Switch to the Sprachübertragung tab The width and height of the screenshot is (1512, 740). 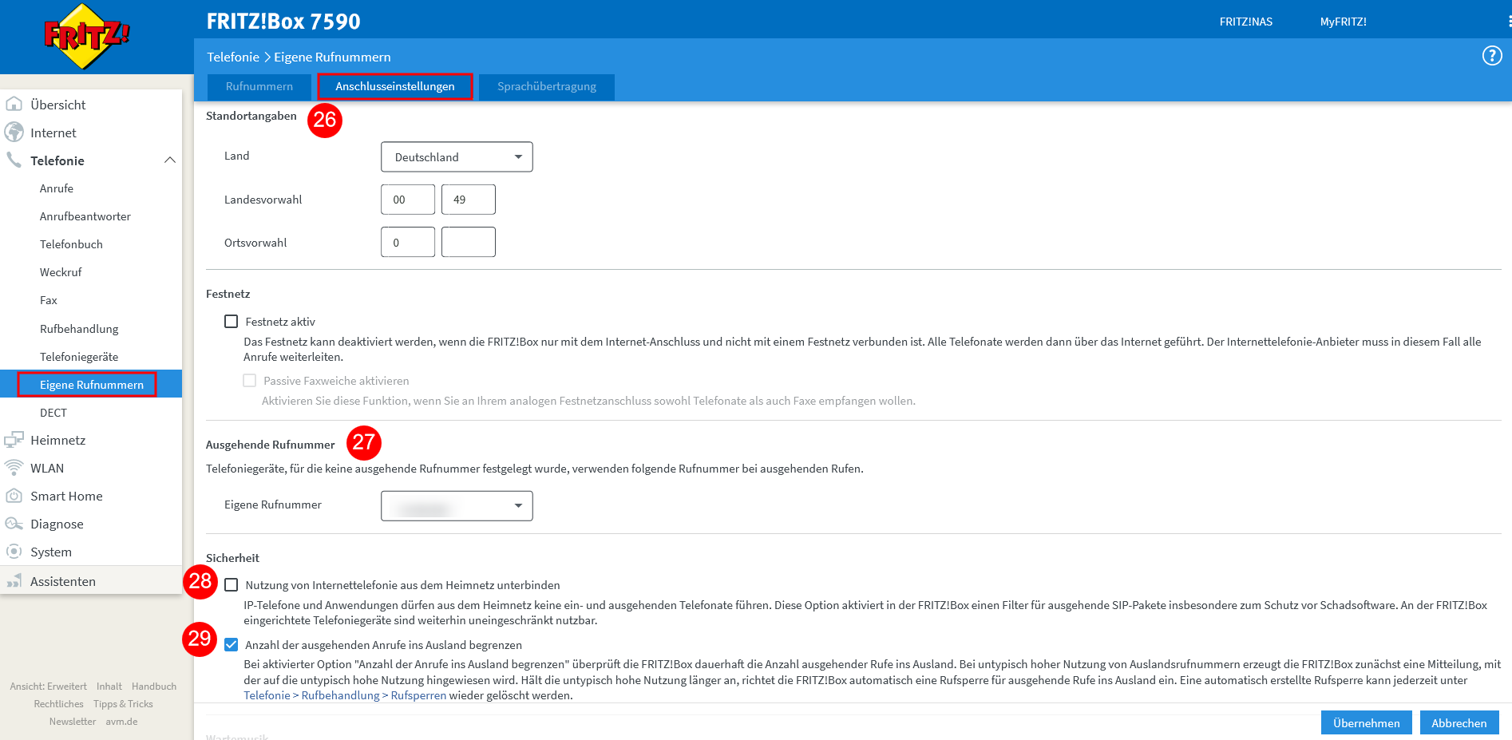pyautogui.click(x=547, y=86)
